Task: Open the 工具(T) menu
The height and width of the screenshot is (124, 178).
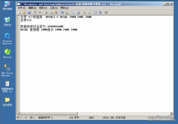Action: [x=54, y=8]
